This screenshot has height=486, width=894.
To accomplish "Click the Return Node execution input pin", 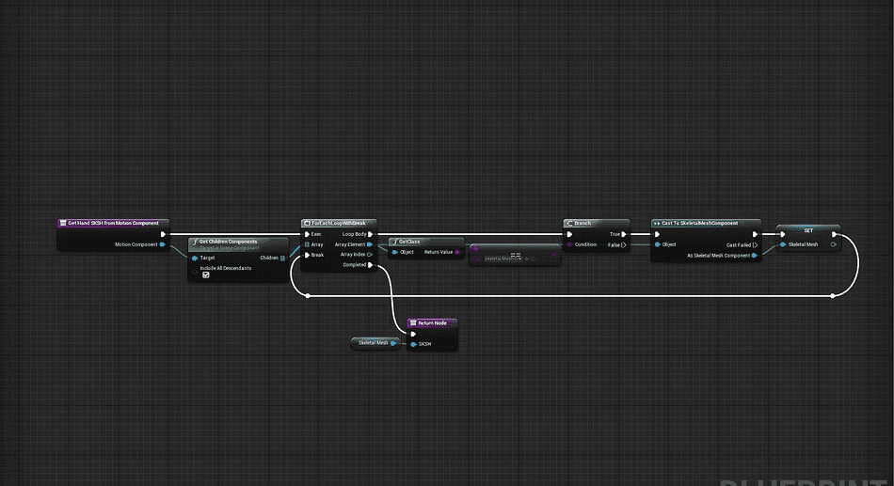I will point(413,334).
